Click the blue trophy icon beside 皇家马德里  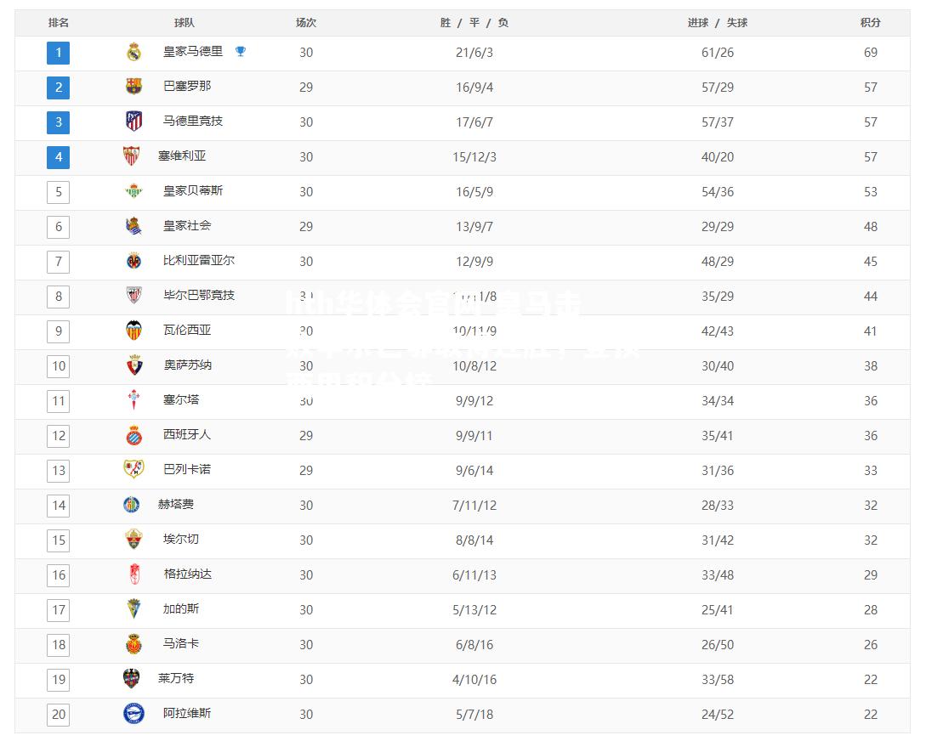point(241,51)
